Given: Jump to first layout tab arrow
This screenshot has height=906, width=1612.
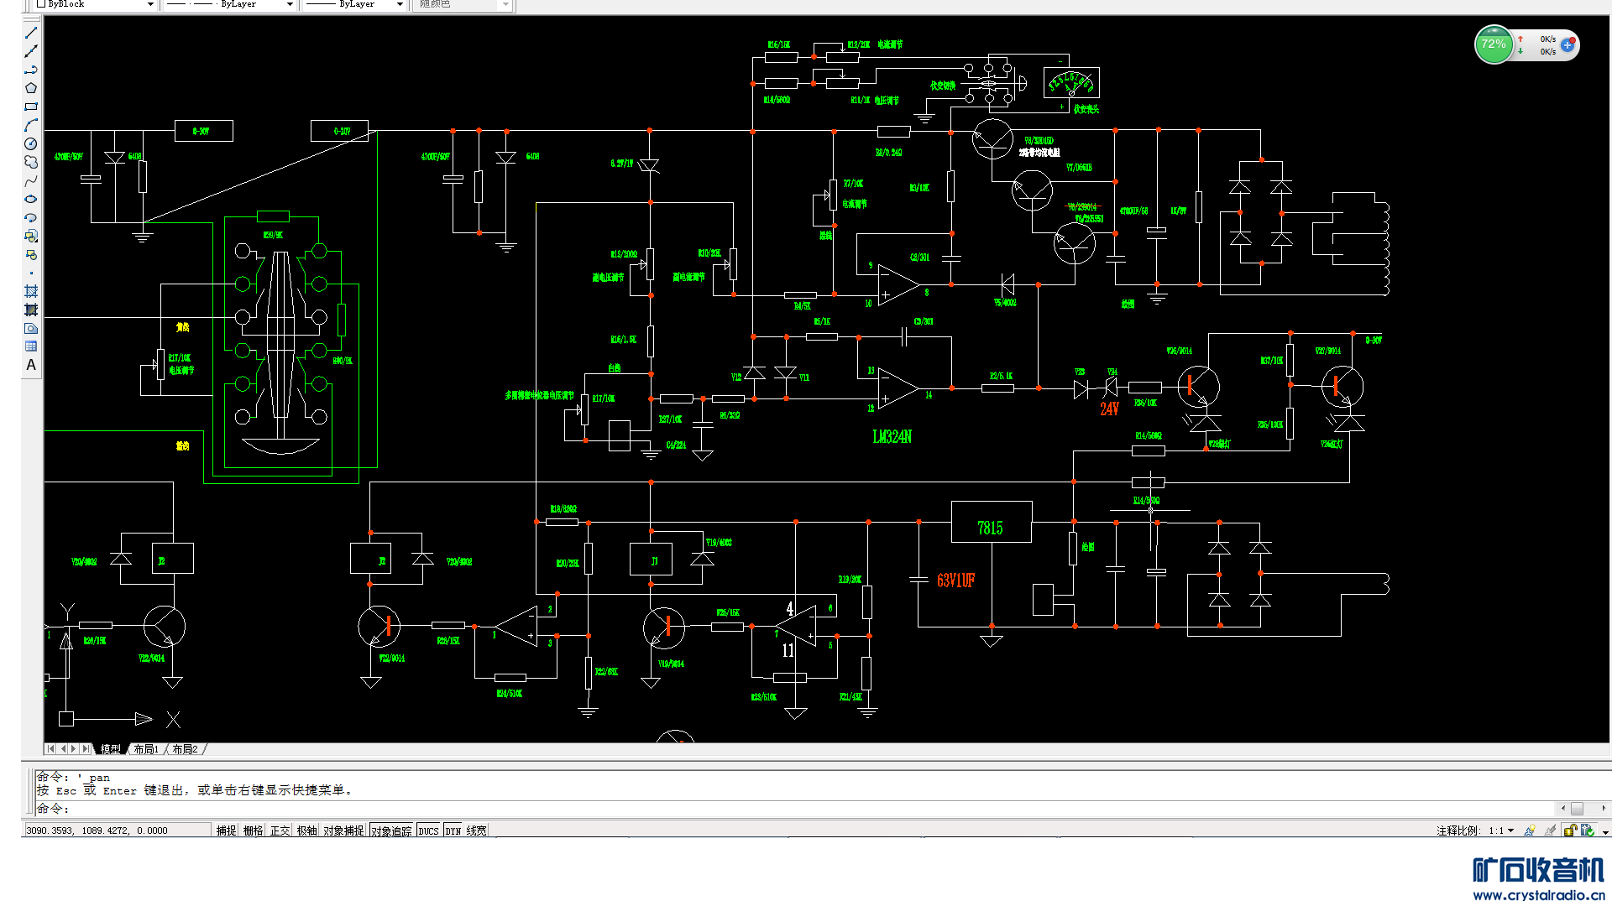Looking at the screenshot, I should [50, 748].
